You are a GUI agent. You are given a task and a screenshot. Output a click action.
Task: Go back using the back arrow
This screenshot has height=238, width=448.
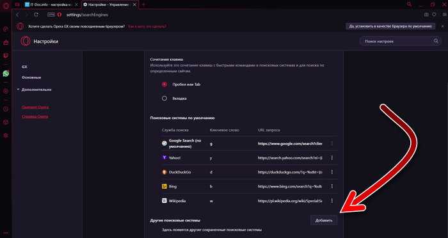[x=17, y=15]
